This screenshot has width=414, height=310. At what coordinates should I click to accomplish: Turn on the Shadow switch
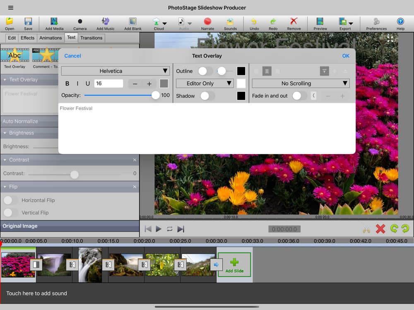coord(207,96)
